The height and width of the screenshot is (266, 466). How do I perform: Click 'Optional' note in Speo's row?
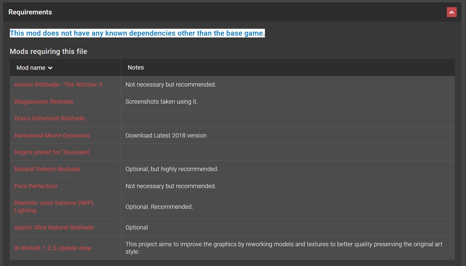point(137,227)
